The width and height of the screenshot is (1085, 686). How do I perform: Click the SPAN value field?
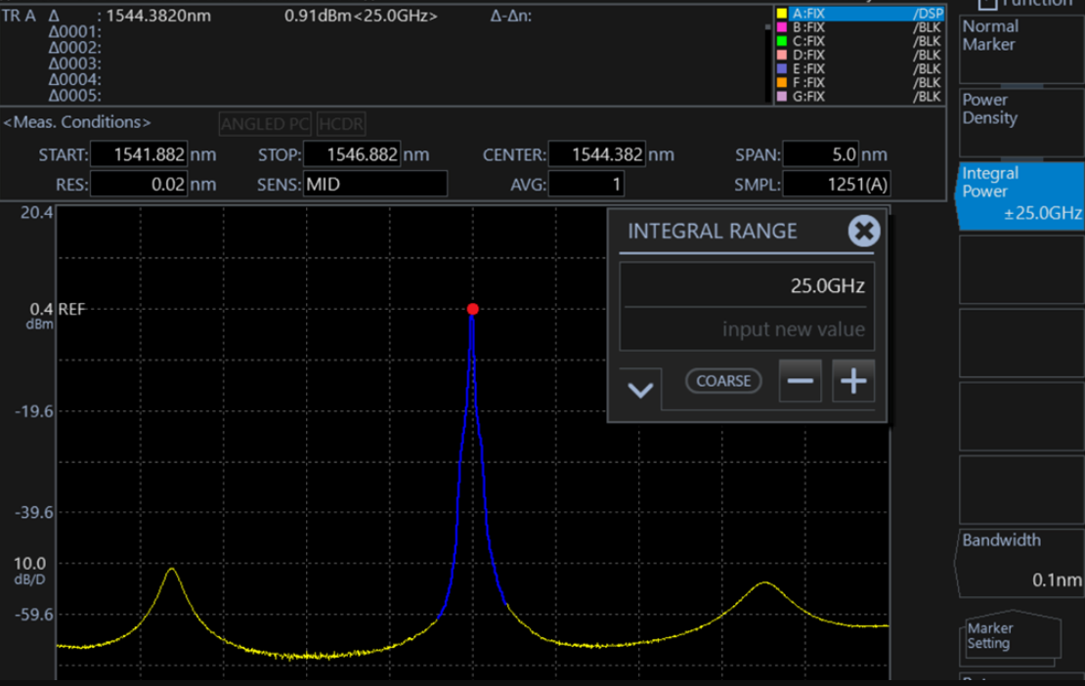822,154
